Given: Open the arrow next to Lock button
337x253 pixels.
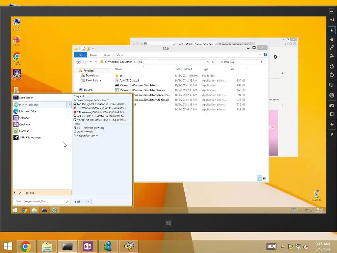Looking at the screenshot, I should tap(89, 201).
